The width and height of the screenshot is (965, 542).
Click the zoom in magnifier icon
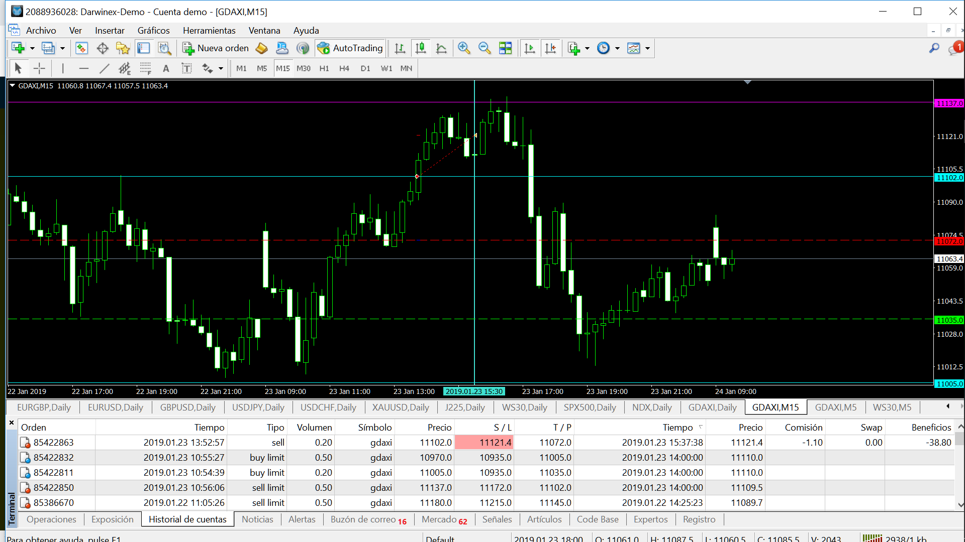click(463, 48)
